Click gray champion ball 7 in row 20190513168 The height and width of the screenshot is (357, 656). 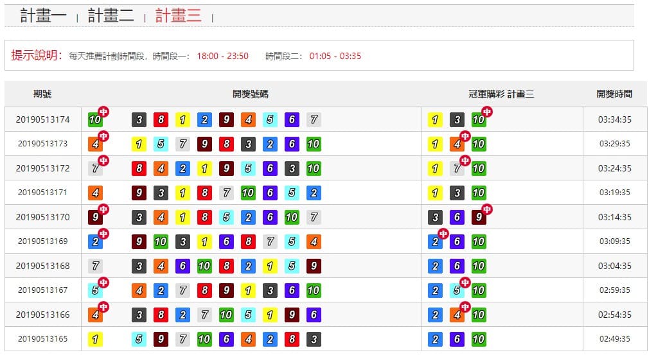[x=95, y=266]
